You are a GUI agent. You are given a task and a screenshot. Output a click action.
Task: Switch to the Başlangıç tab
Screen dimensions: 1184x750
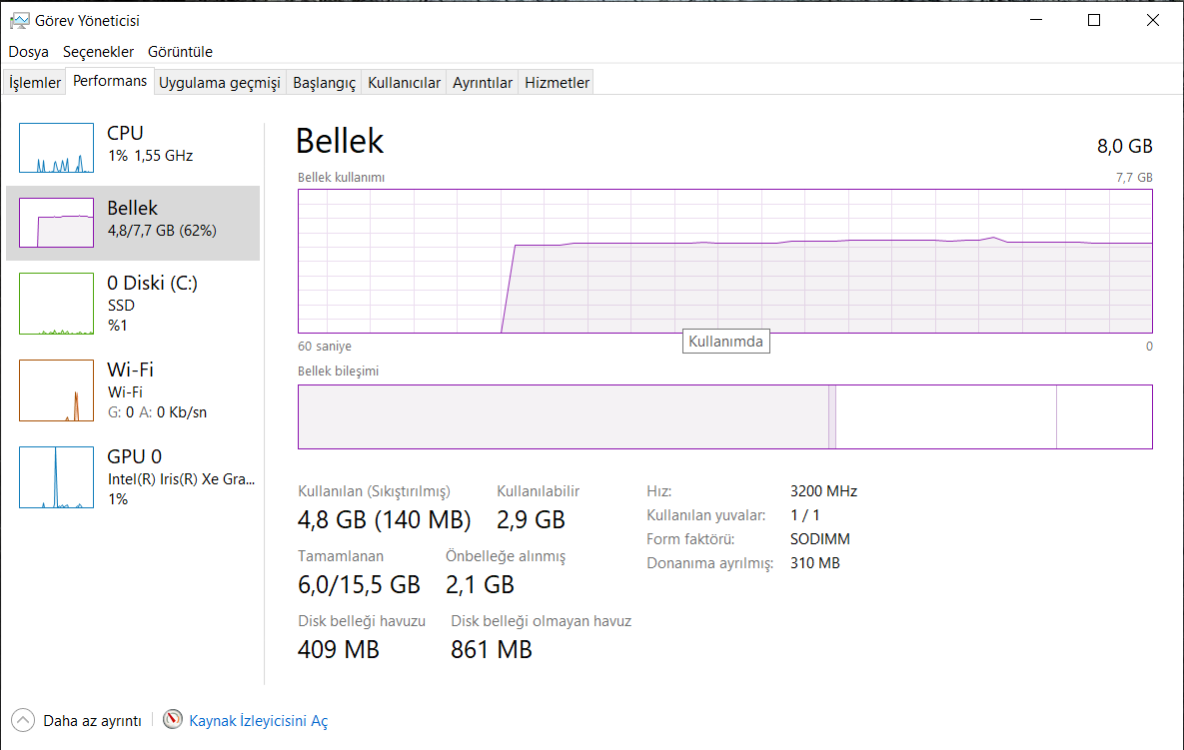pyautogui.click(x=324, y=83)
